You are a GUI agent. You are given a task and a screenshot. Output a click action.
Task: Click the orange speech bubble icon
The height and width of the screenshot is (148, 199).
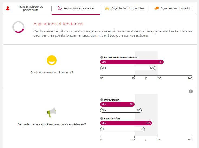tap(156, 8)
